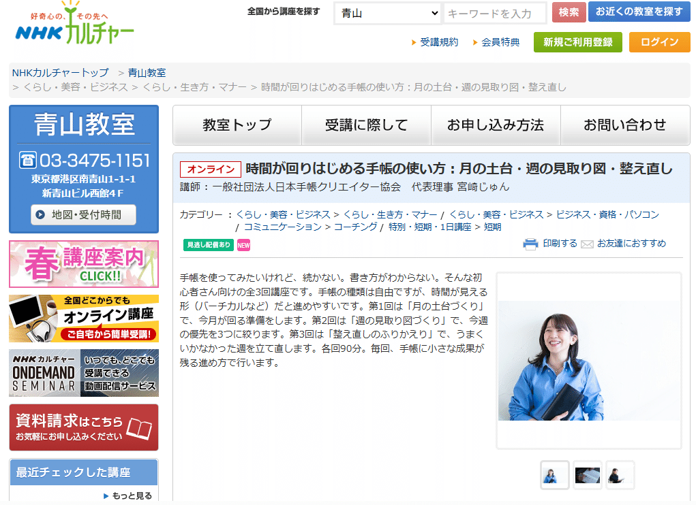Open the 受講に際して tab
The width and height of the screenshot is (696, 505).
pyautogui.click(x=367, y=125)
